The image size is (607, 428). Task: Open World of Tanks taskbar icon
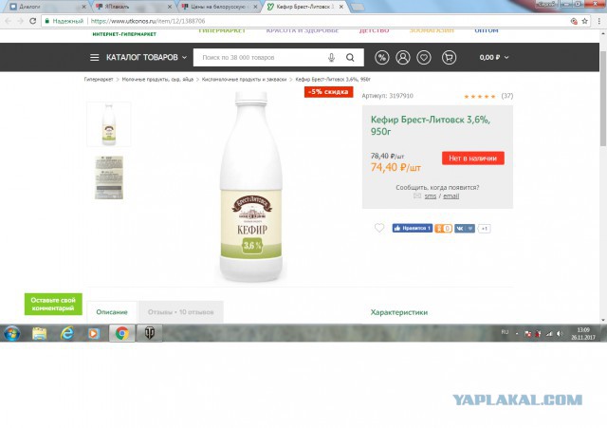point(150,333)
